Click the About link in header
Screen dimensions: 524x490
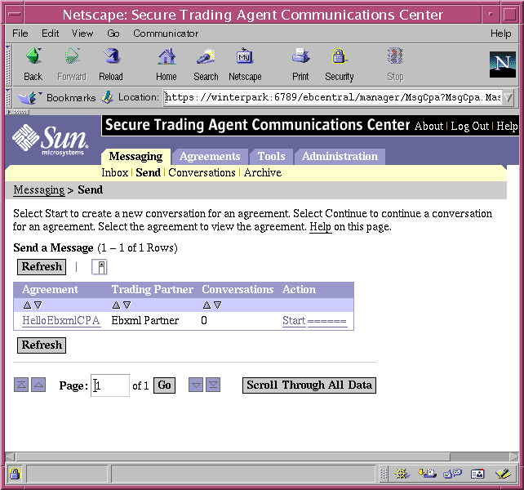tap(429, 126)
